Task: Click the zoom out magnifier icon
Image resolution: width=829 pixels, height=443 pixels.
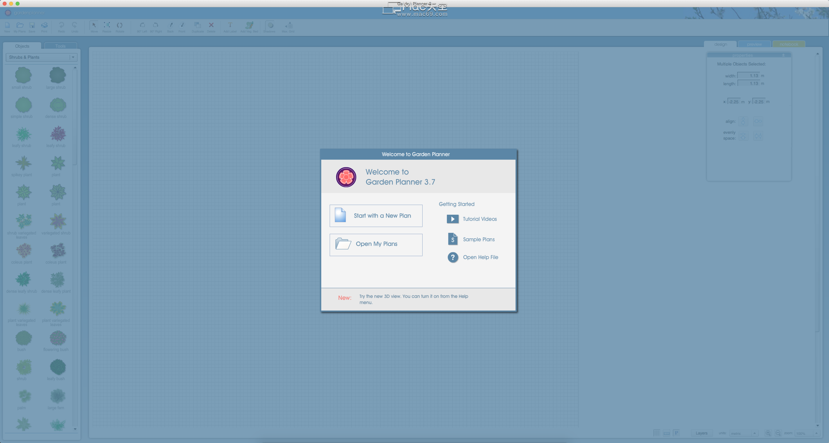Action: click(778, 433)
